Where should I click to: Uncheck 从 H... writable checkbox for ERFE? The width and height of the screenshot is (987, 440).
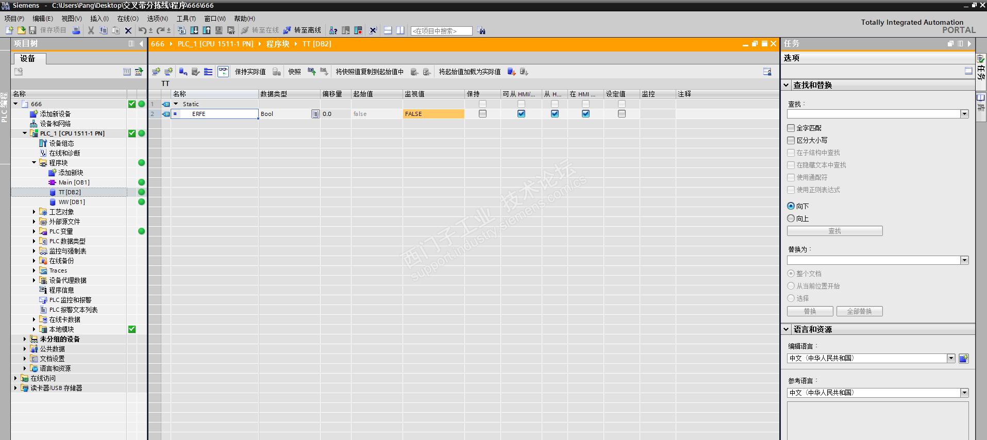[x=555, y=114]
